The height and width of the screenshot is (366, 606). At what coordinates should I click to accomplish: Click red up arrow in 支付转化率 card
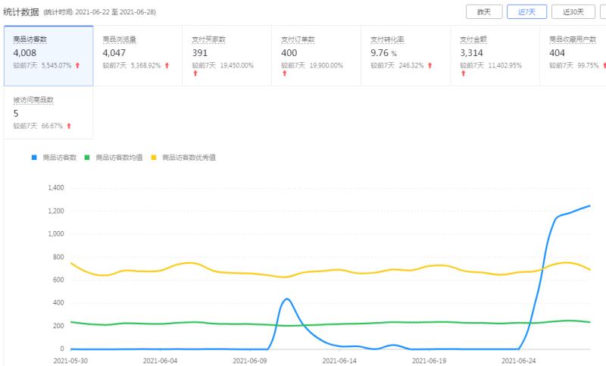[430, 65]
